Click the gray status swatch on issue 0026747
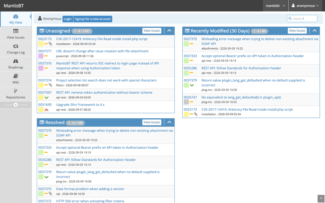This screenshot has height=203, width=325. pyautogui.click(x=186, y=102)
